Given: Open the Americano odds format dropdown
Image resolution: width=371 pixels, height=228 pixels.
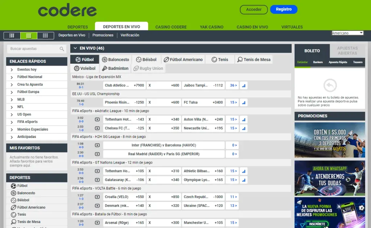Looking at the screenshot, I should (347, 33).
